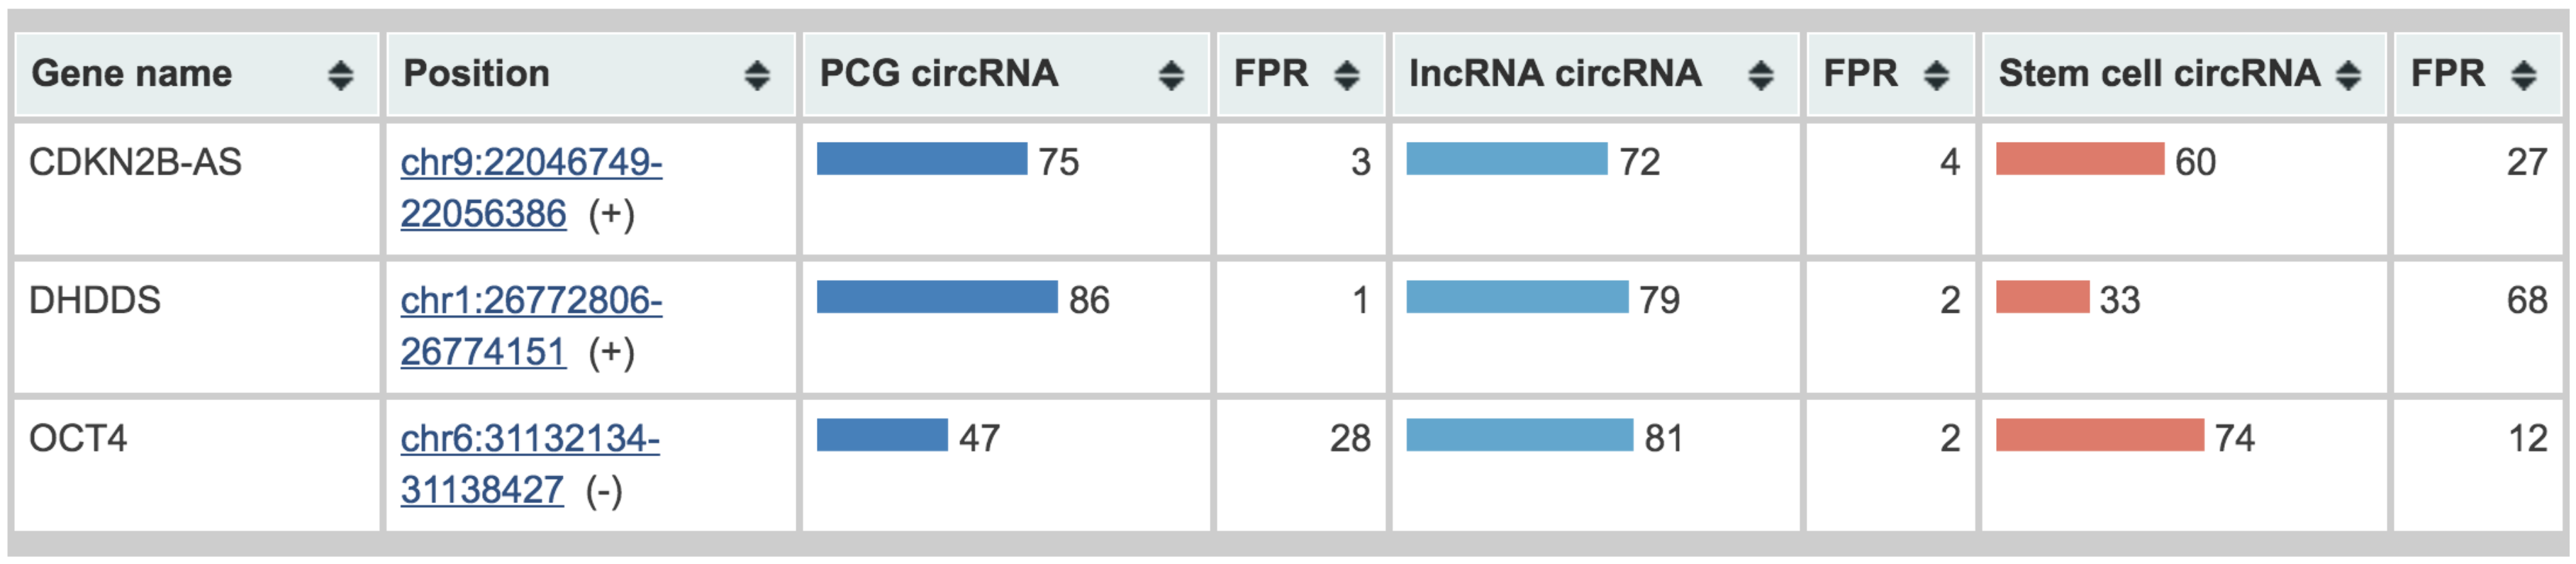The image size is (2576, 564).
Task: Click the Gene name column sort arrows
Action: (x=340, y=75)
